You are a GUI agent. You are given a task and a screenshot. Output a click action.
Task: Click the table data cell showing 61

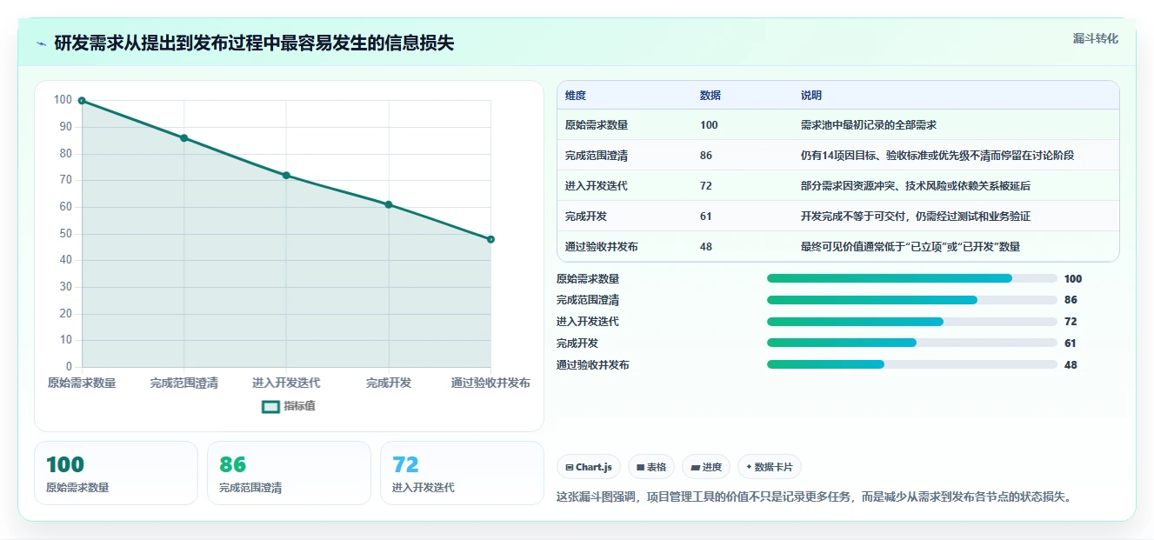click(x=706, y=217)
